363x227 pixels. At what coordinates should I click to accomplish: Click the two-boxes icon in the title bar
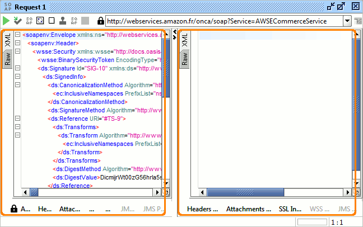(331, 7)
